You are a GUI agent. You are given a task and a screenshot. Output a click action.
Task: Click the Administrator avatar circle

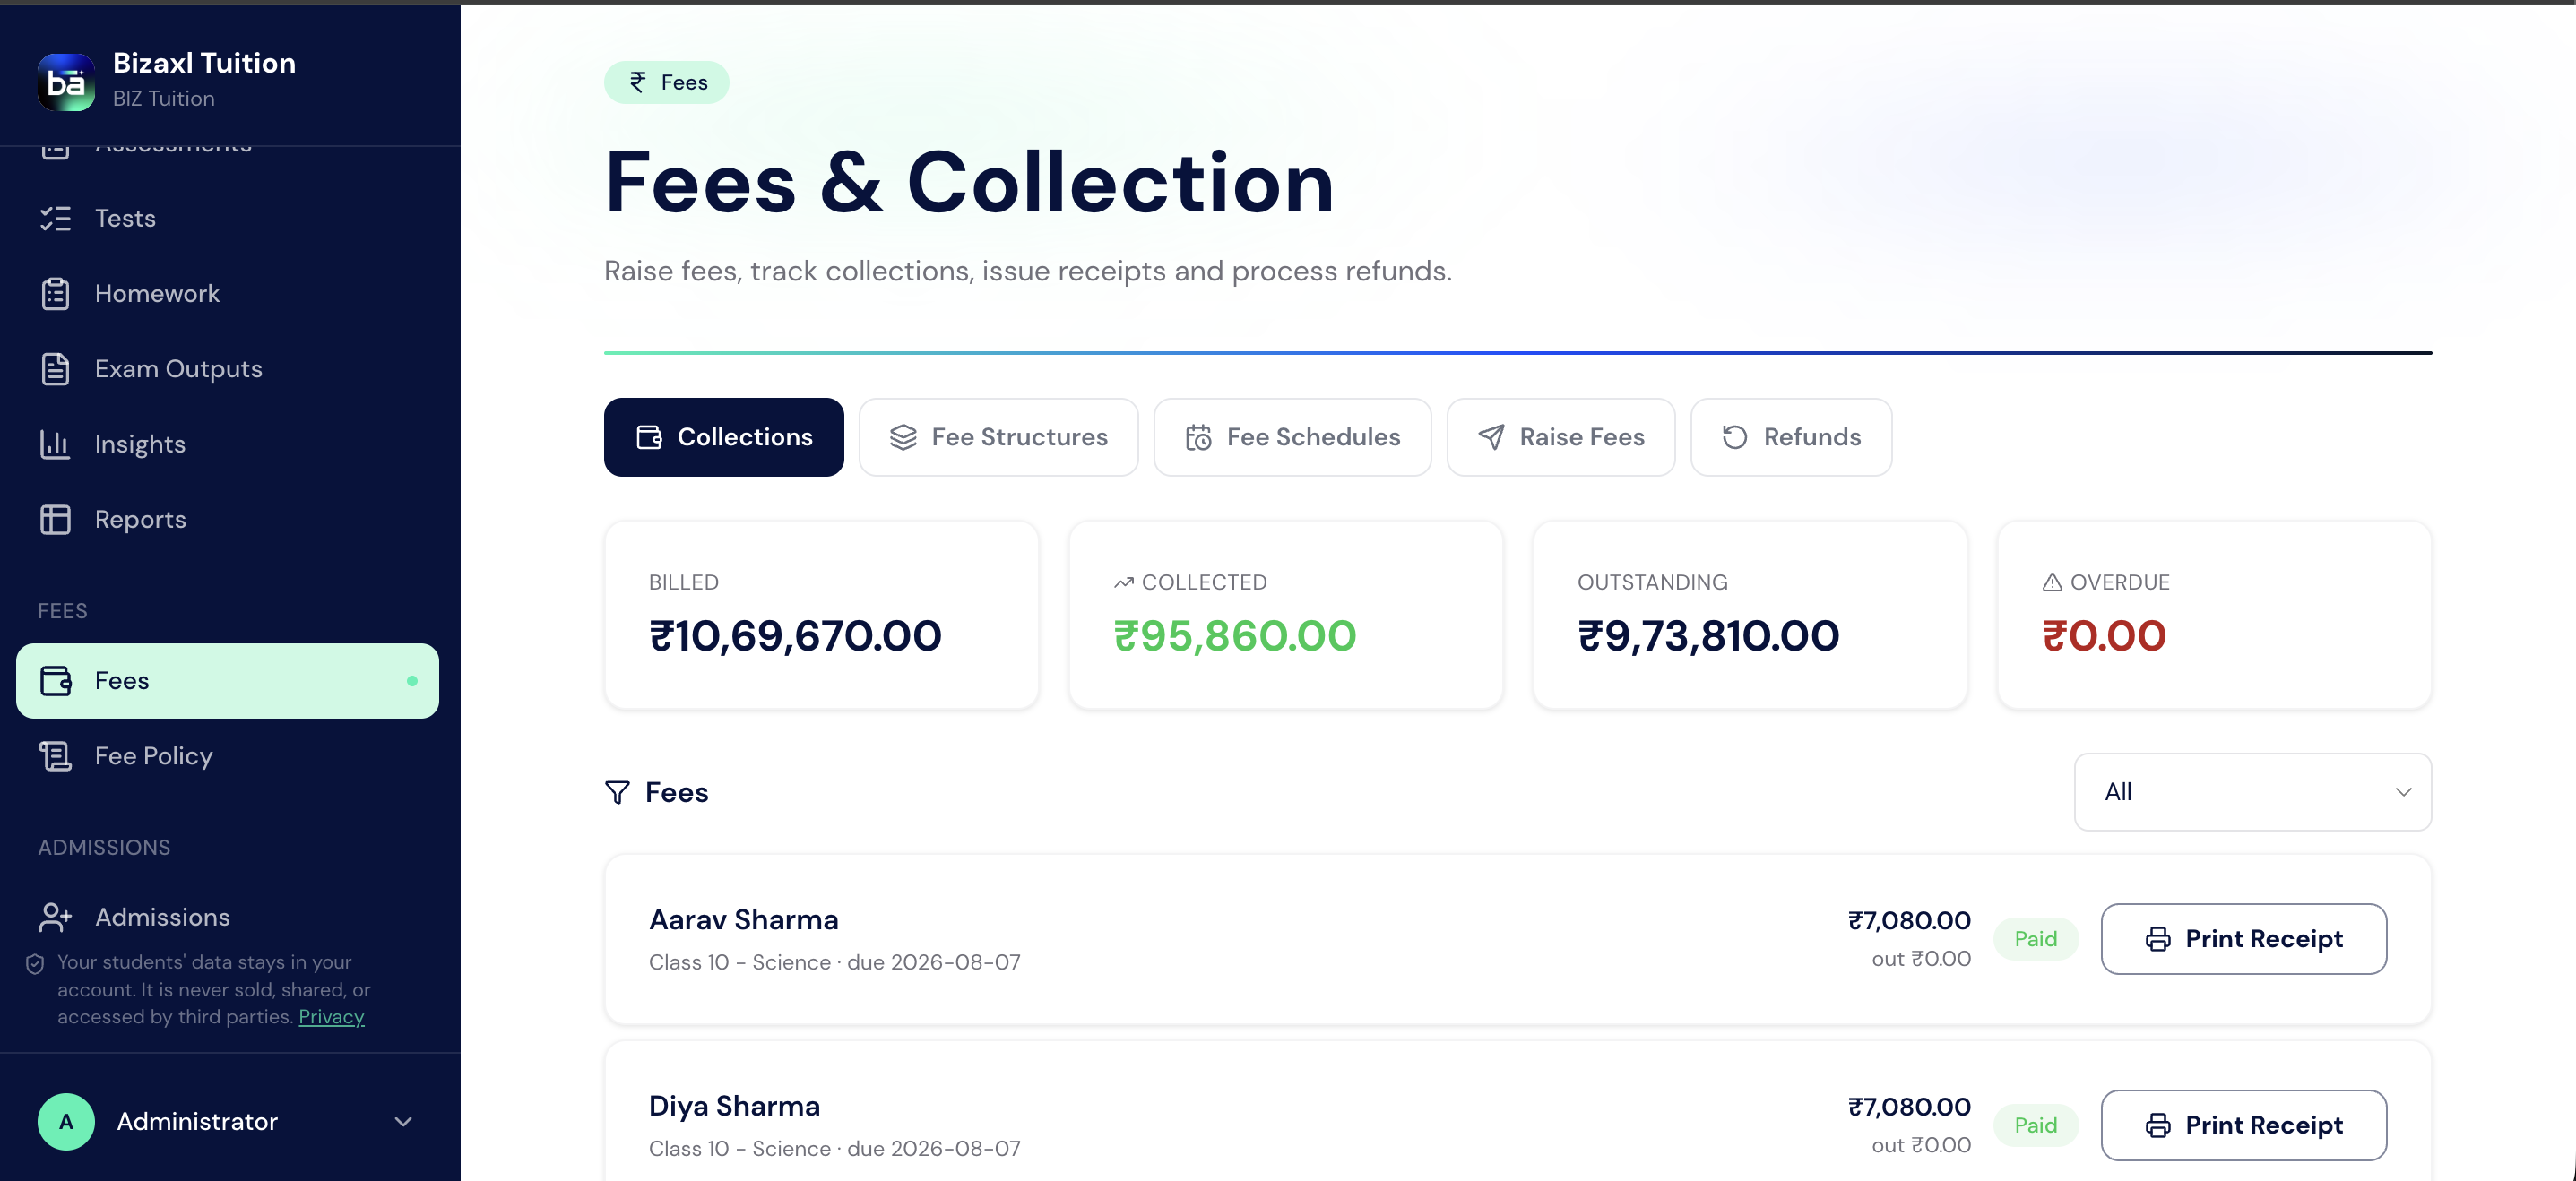(66, 1121)
